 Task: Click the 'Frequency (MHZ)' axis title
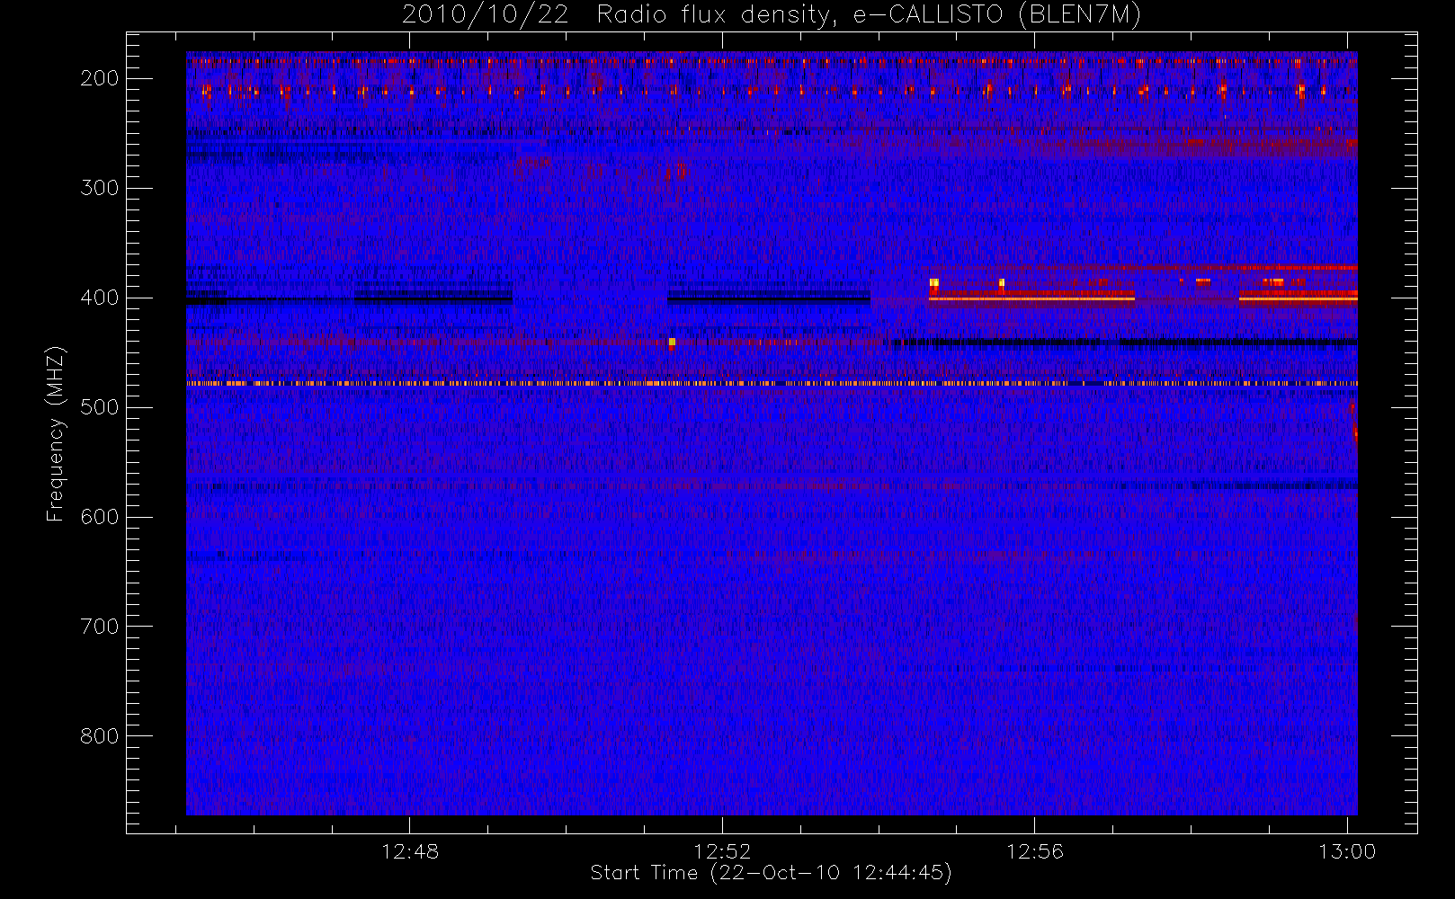pos(56,433)
